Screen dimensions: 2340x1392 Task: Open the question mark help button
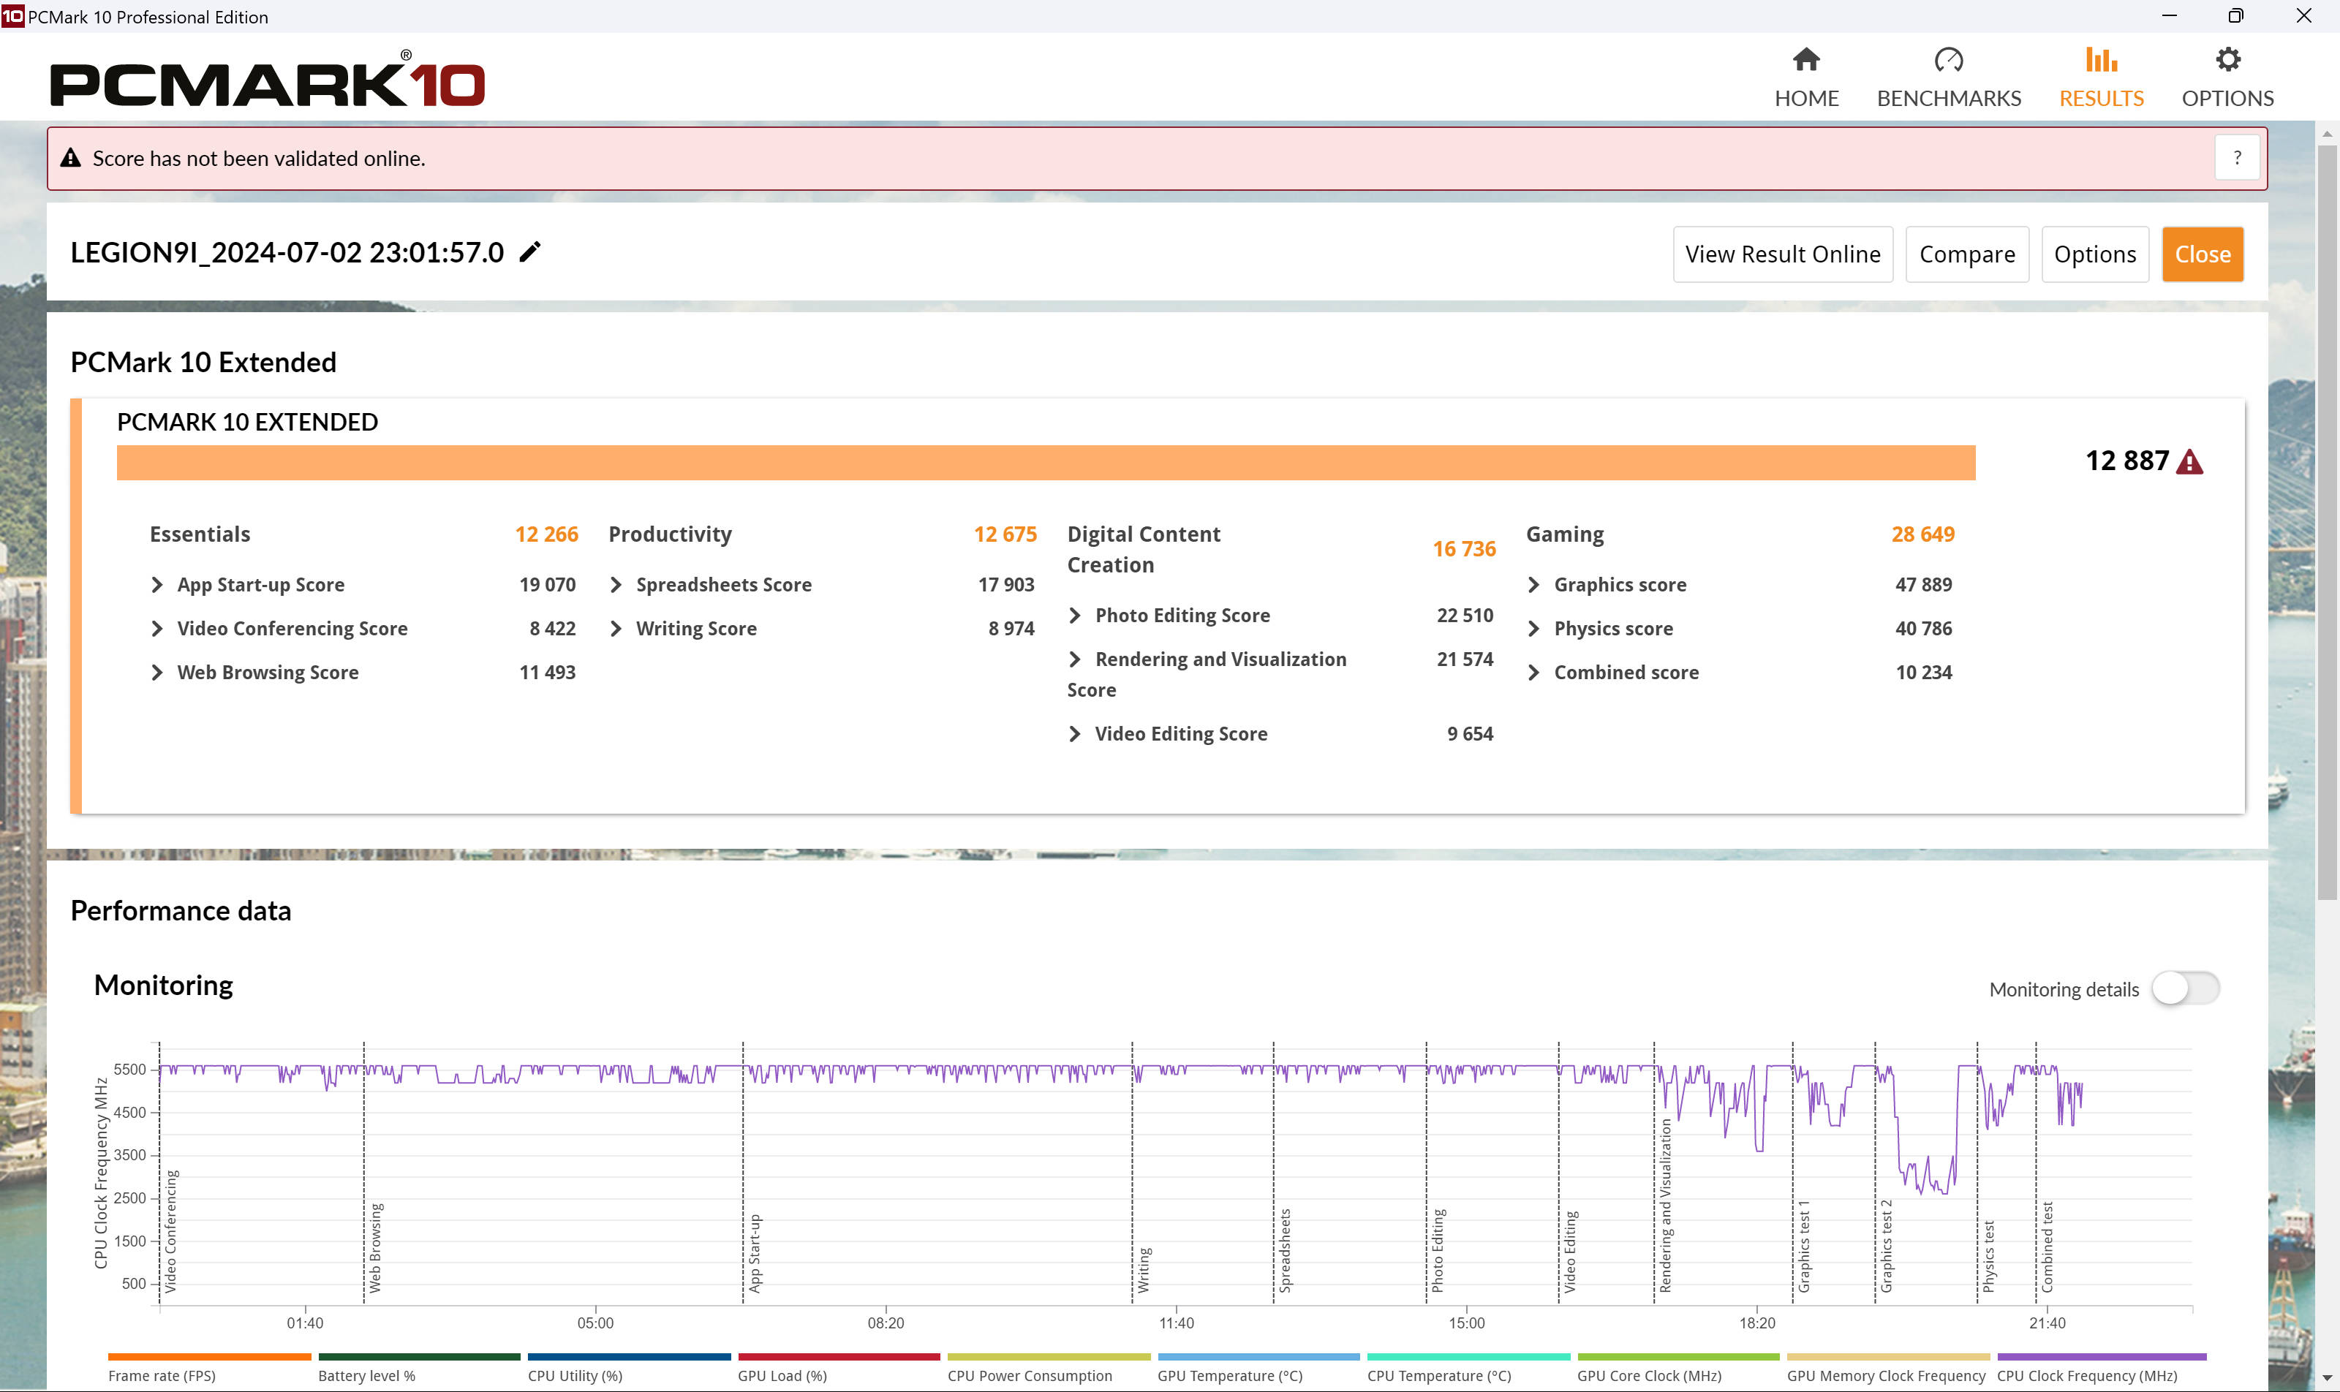[2237, 158]
